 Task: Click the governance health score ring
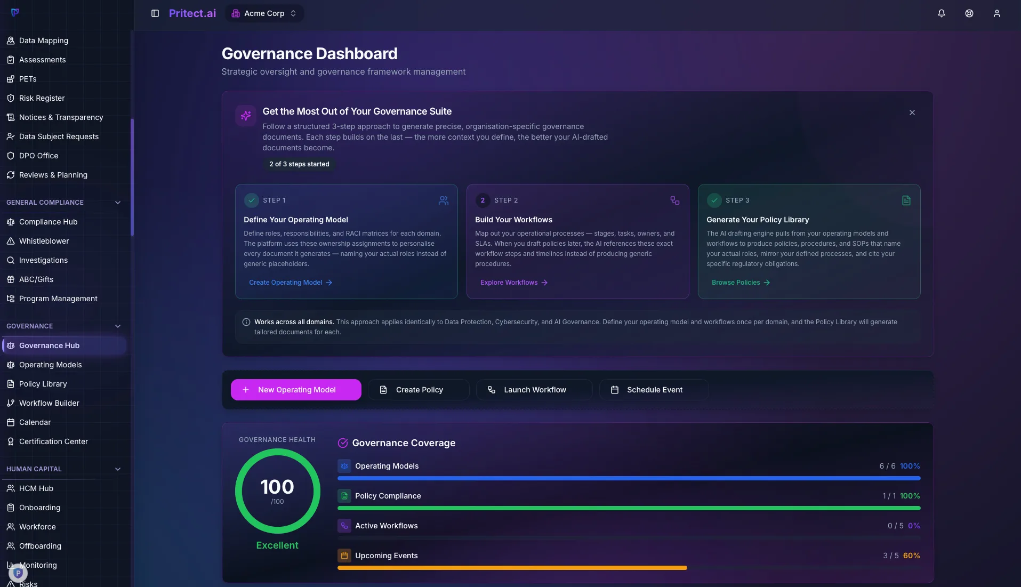tap(277, 490)
